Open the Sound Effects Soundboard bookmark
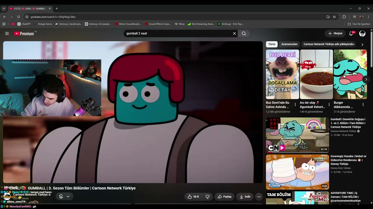Image resolution: width=373 pixels, height=209 pixels. pyautogui.click(x=158, y=24)
